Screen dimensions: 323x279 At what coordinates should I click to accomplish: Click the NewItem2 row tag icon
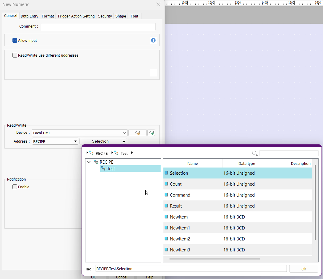166,239
